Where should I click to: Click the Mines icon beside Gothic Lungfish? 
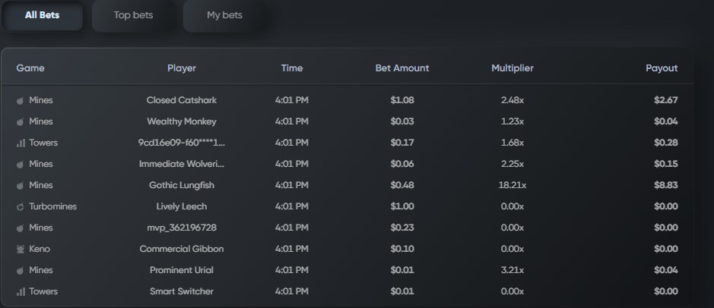pos(20,185)
